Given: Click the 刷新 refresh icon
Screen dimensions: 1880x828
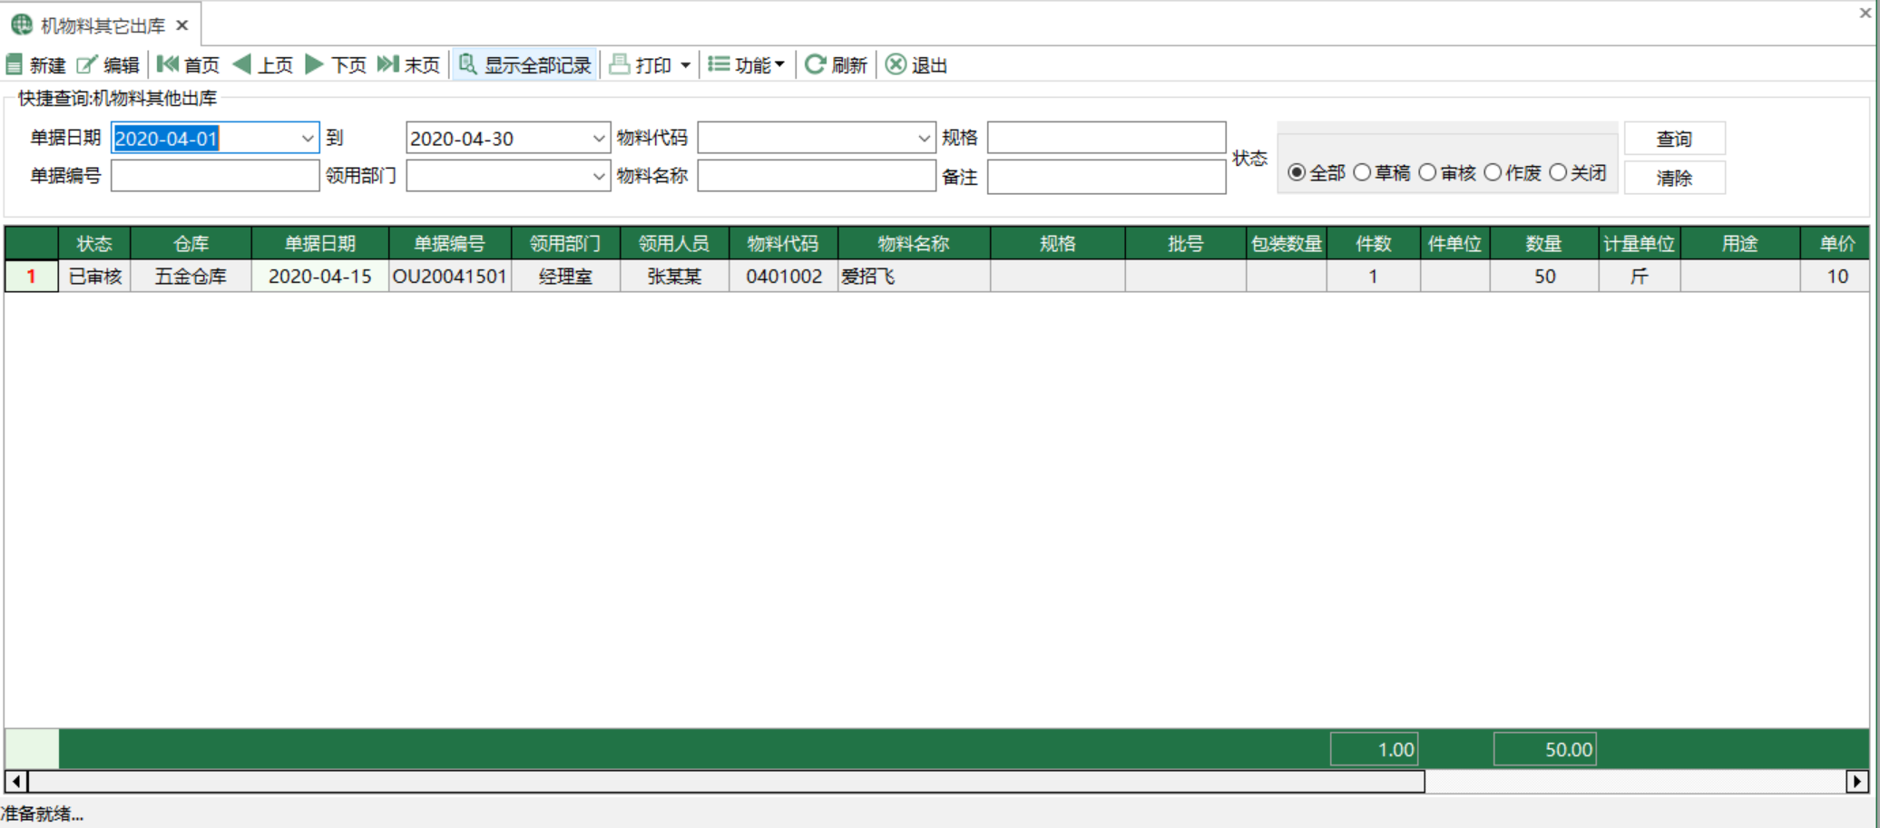Looking at the screenshot, I should pos(815,64).
